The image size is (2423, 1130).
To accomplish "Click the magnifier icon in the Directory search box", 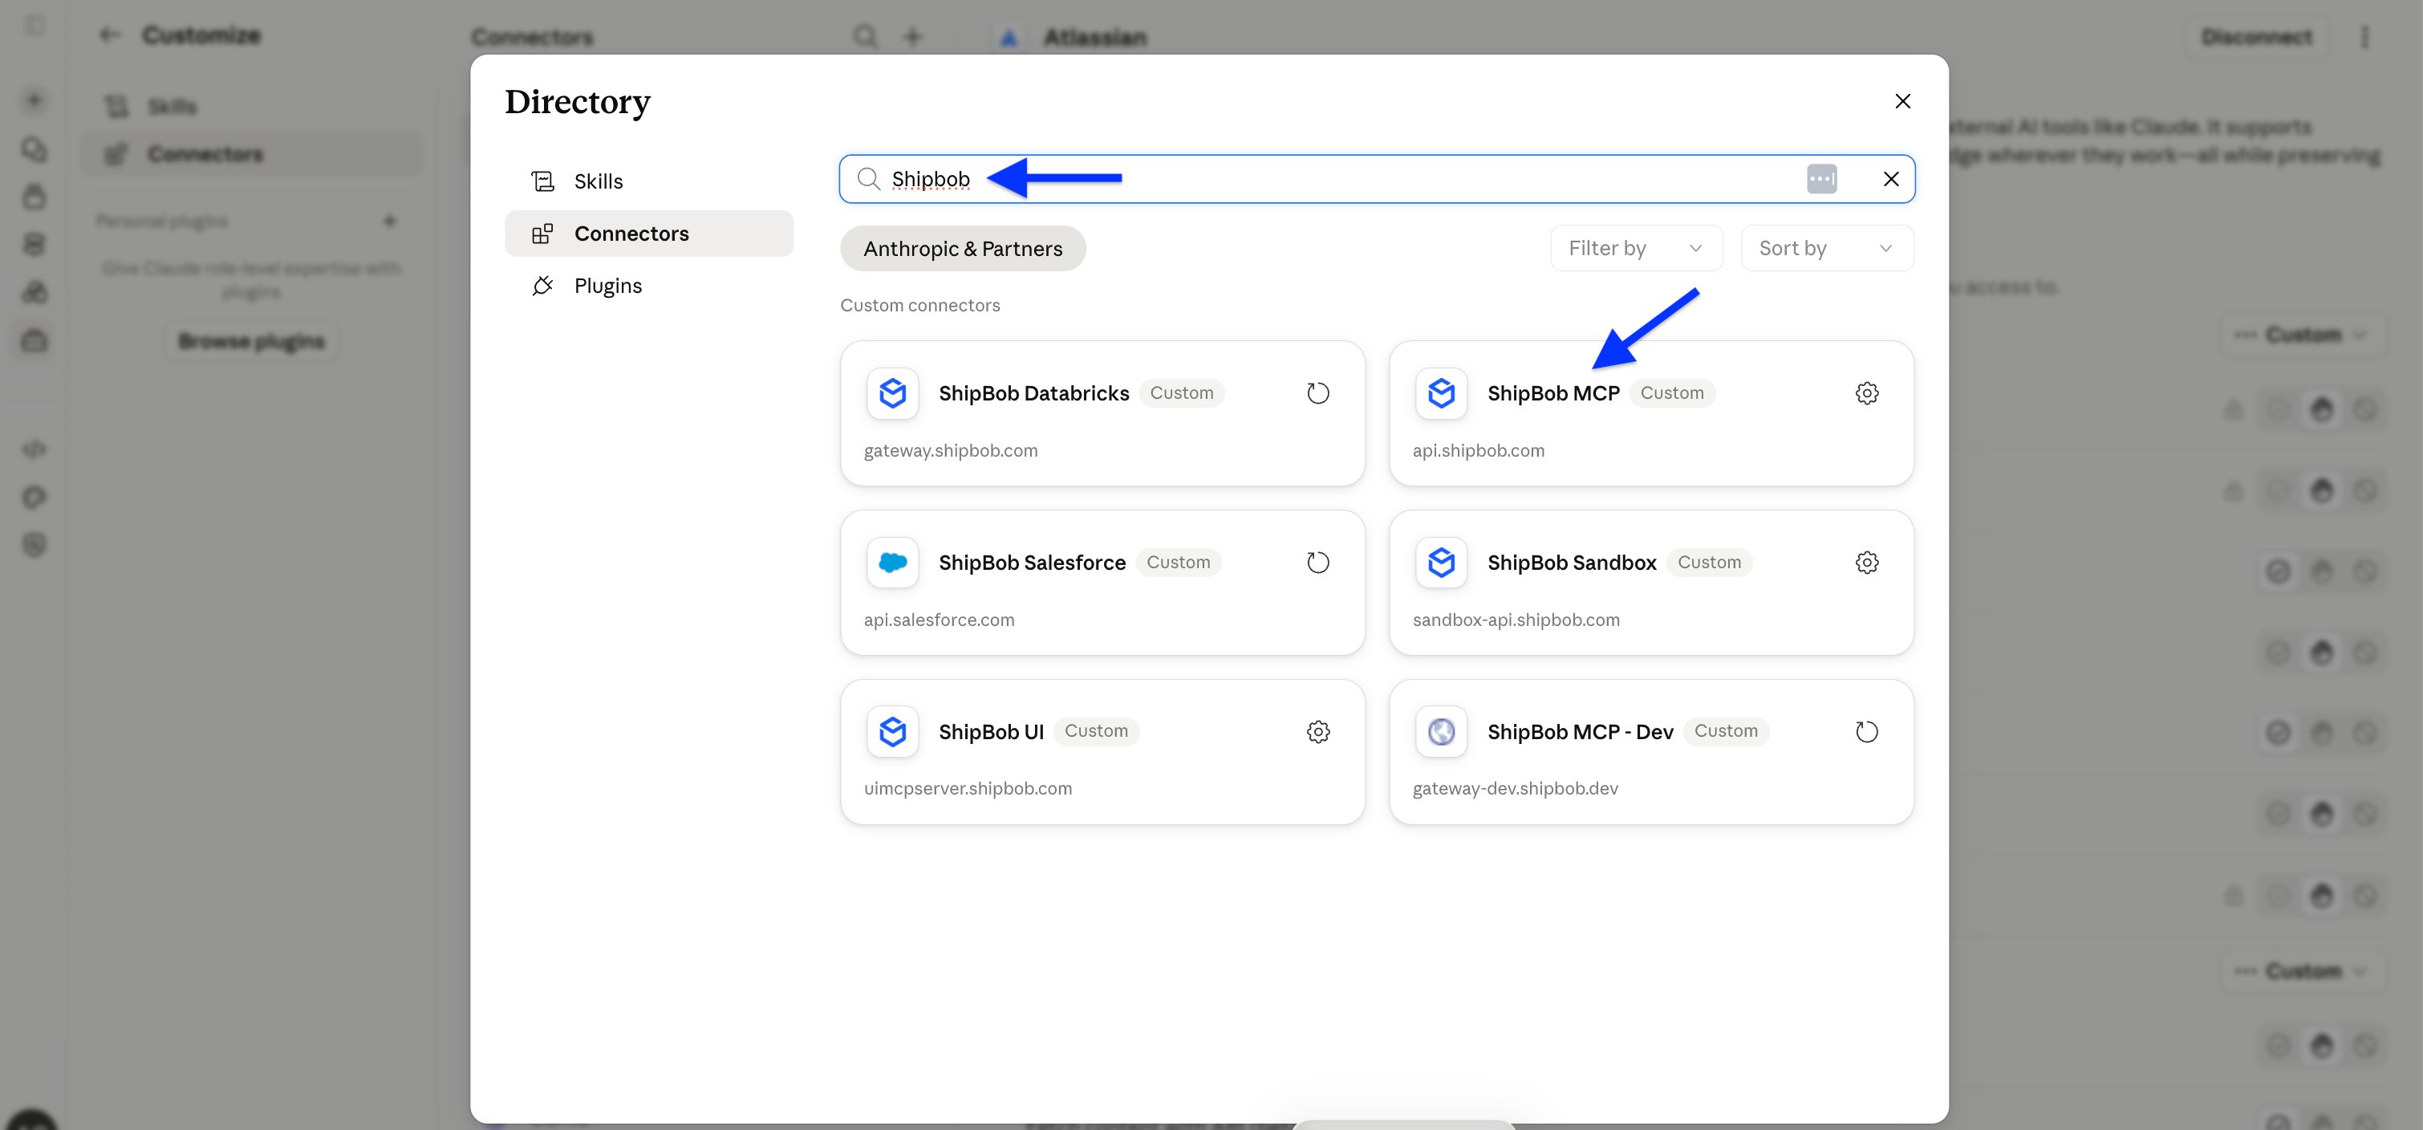I will [868, 179].
